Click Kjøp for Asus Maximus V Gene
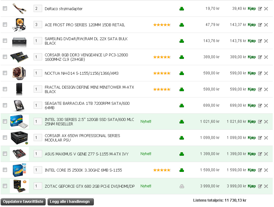The height and width of the screenshot is (207, 274). (251, 154)
